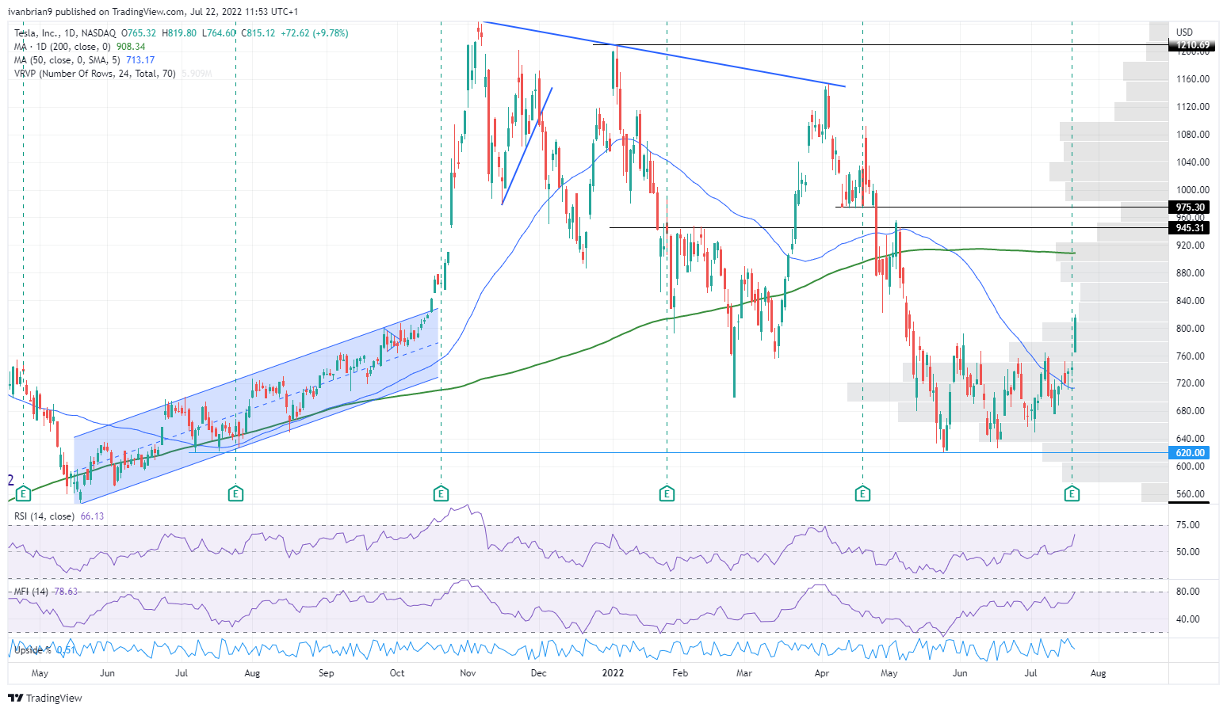This screenshot has height=712, width=1227.
Task: Click the blue 620.00 price level label
Action: pos(1189,453)
